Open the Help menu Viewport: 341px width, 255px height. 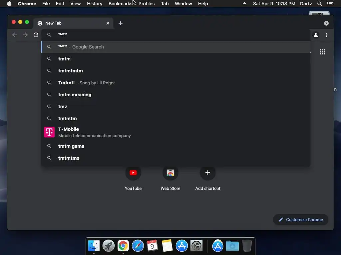tap(203, 4)
